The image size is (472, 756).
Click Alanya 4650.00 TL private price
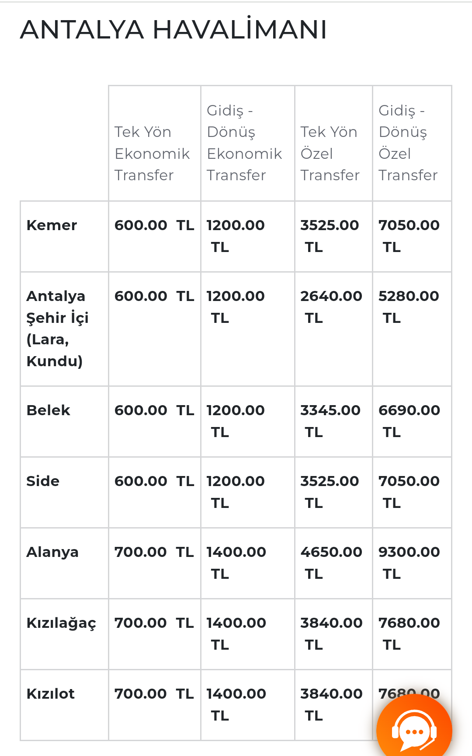pos(331,563)
